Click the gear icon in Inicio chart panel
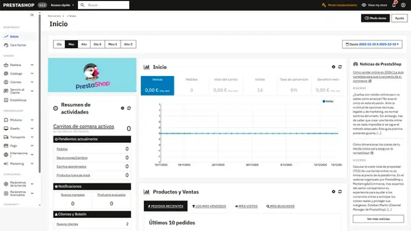The image size is (411, 231). point(333,67)
